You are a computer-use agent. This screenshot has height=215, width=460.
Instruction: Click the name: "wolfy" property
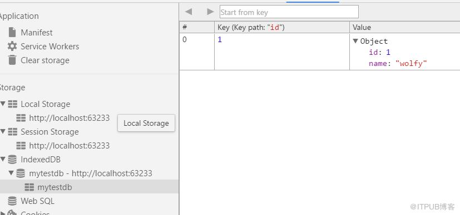click(x=398, y=63)
